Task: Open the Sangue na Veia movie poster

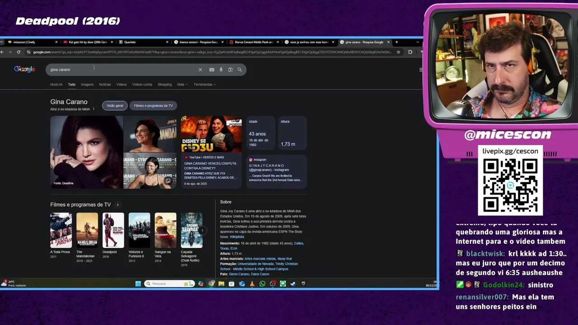Action: point(165,230)
